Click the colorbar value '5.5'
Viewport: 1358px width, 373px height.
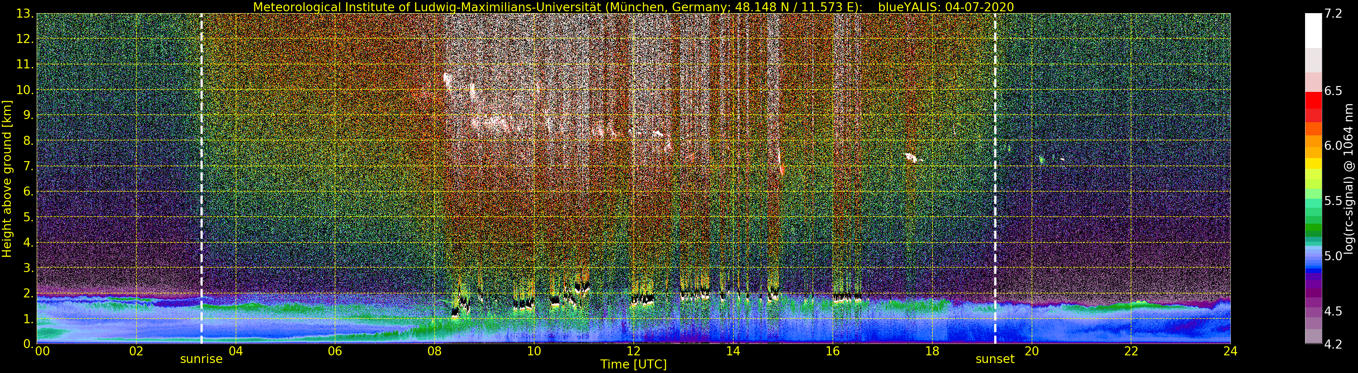coord(1333,201)
